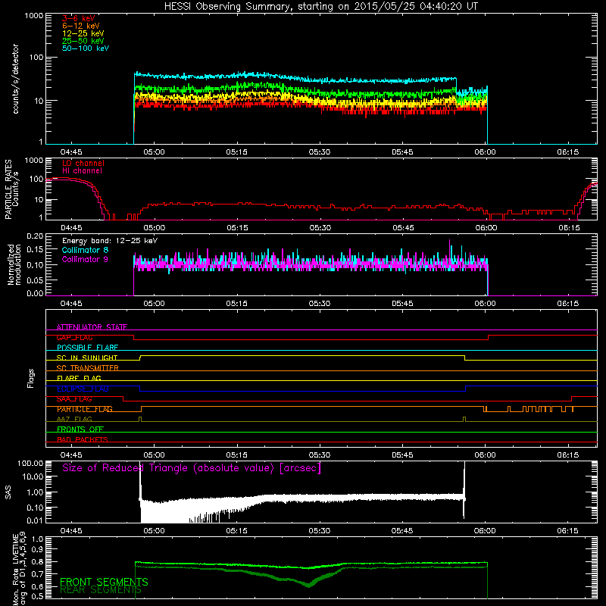Select the 12-25 keV legend label in top plot
This screenshot has width=606, height=606.
tap(83, 33)
